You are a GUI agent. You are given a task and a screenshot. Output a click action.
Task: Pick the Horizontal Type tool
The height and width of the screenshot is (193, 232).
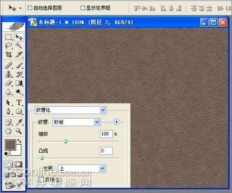pyautogui.click(x=19, y=102)
